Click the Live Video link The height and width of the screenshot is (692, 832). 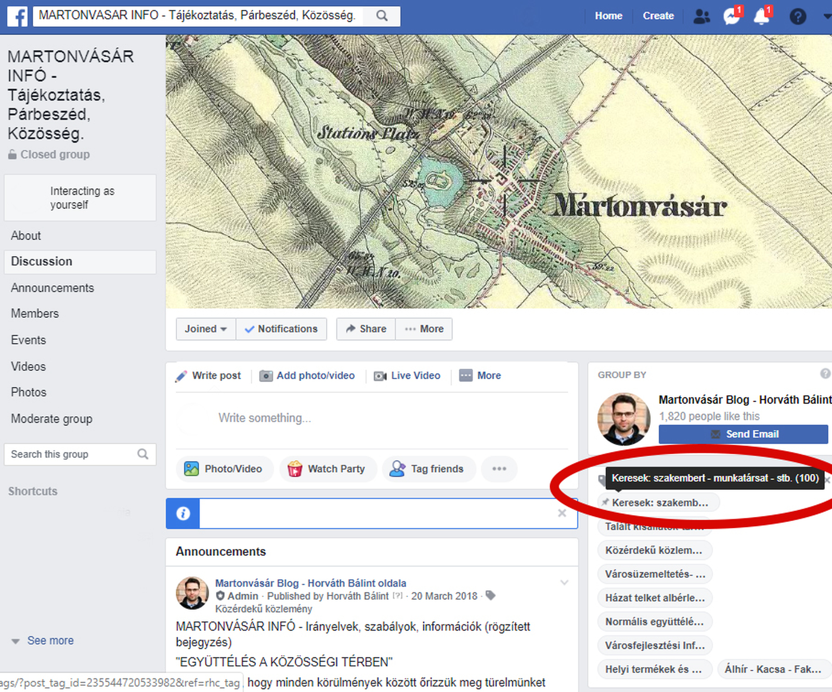coord(415,376)
